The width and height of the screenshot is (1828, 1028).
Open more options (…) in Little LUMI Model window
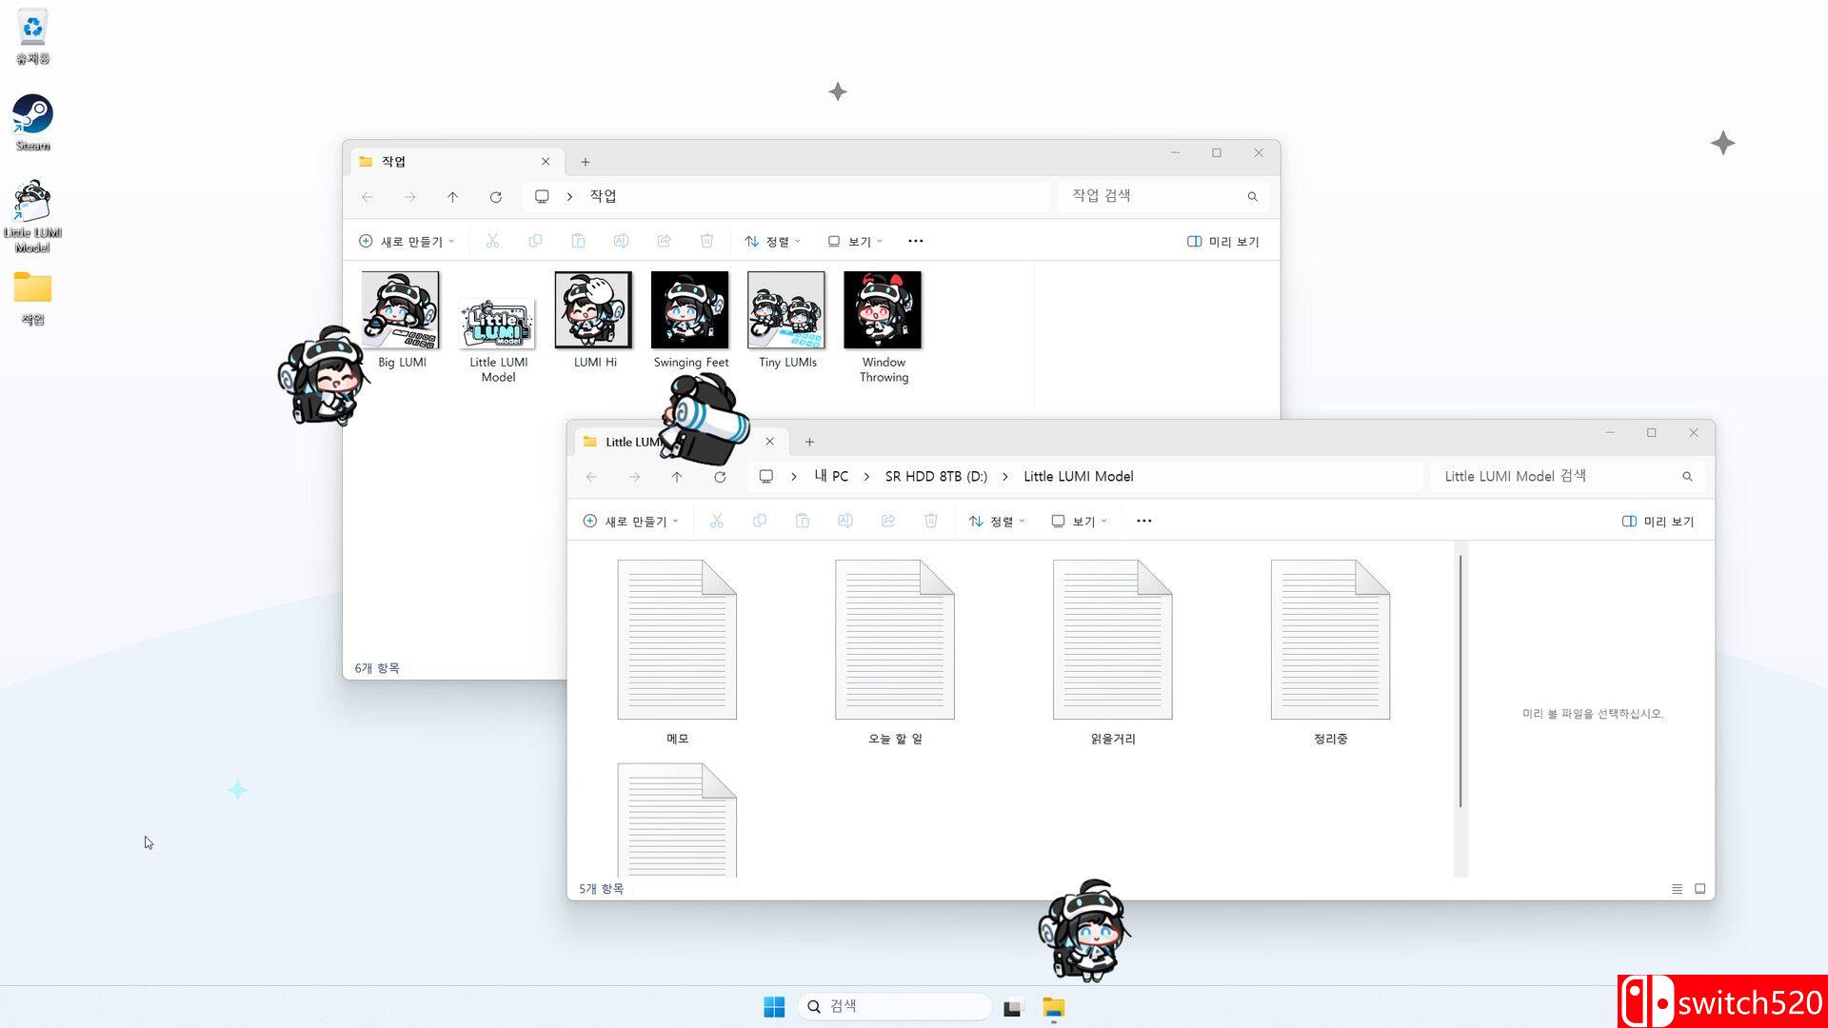pyautogui.click(x=1144, y=521)
